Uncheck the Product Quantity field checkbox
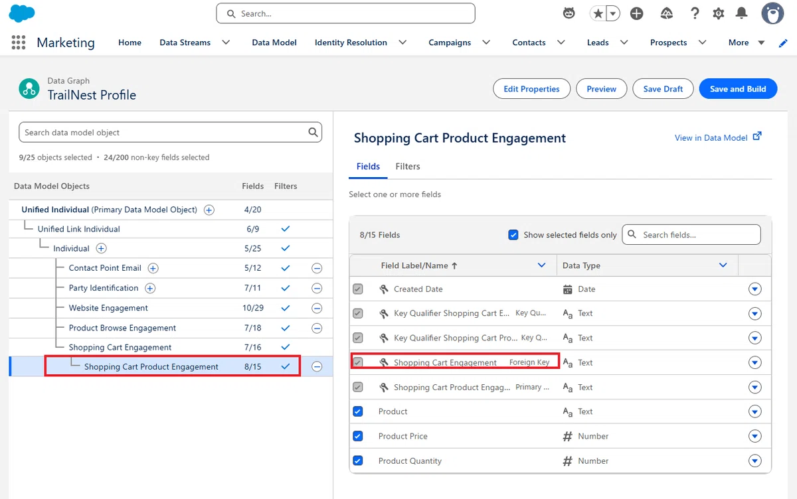Viewport: 797px width, 499px height. pyautogui.click(x=358, y=461)
